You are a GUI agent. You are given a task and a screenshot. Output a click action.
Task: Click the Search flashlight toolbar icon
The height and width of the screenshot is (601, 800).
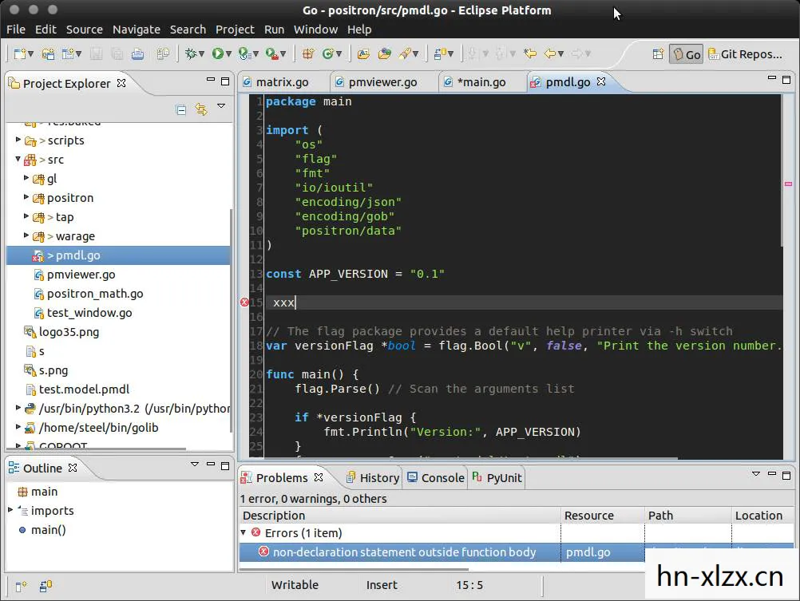(405, 53)
